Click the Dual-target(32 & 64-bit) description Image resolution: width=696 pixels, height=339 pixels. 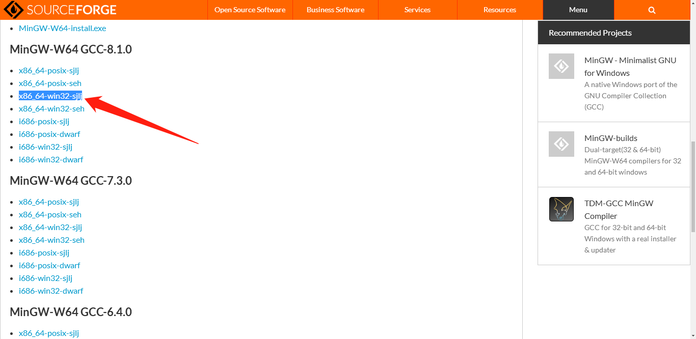pyautogui.click(x=633, y=161)
